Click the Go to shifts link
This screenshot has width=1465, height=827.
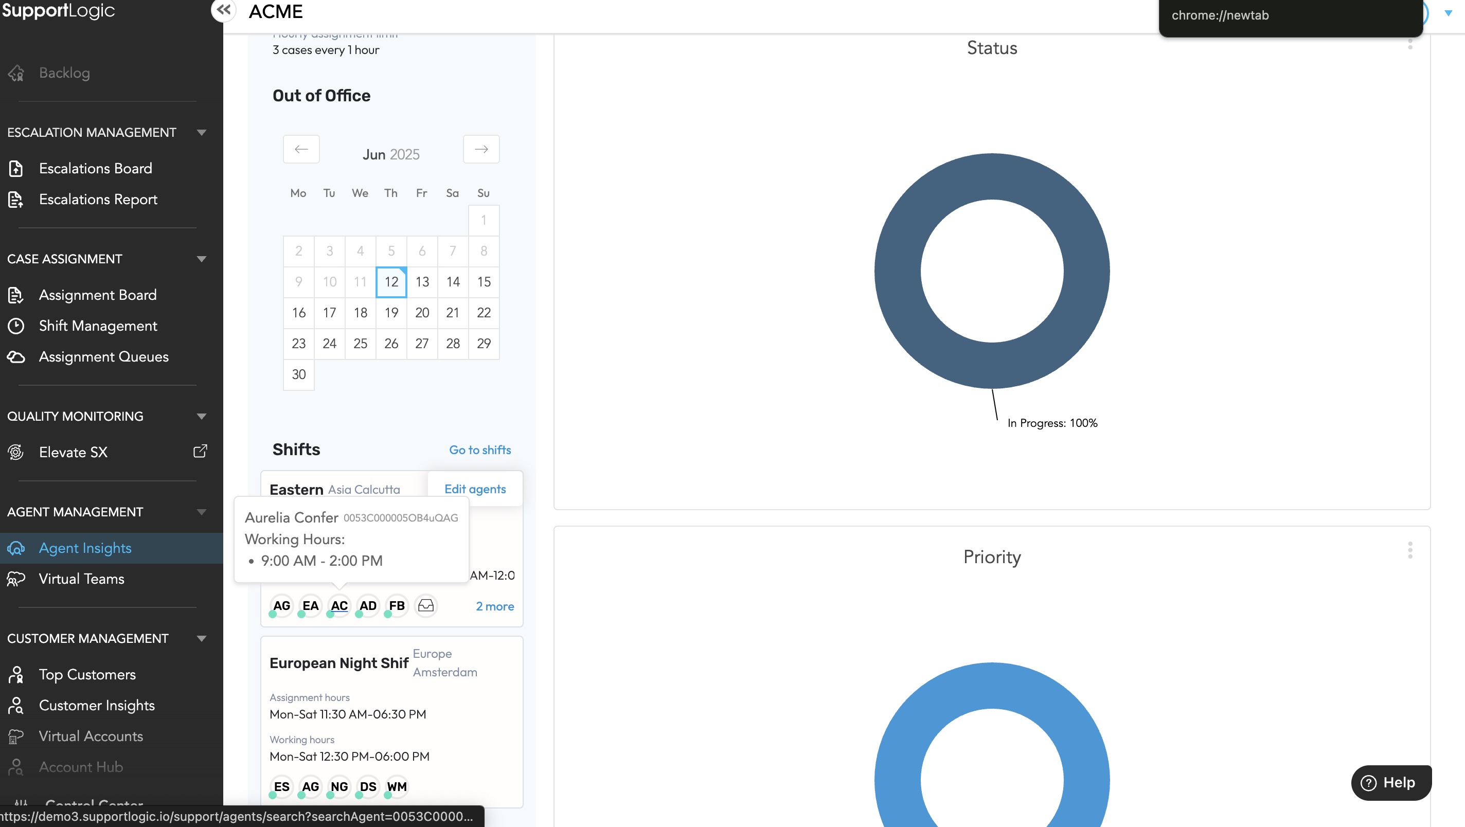tap(479, 450)
